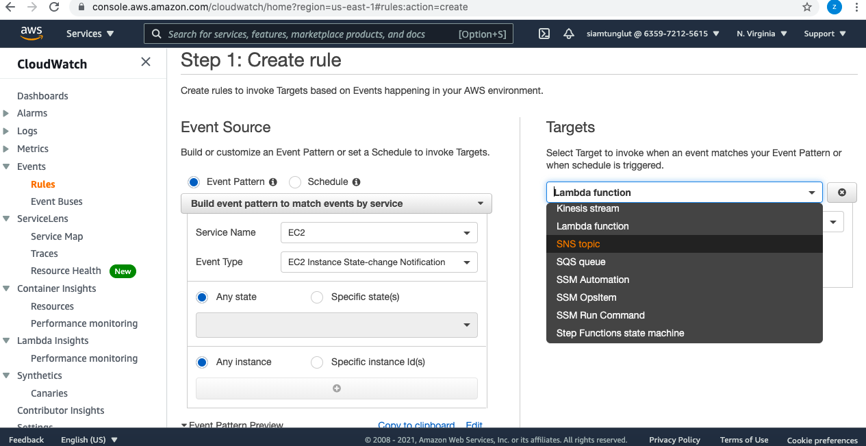Open the English (US) language selector
Viewport: 866px width, 446px height.
point(89,440)
